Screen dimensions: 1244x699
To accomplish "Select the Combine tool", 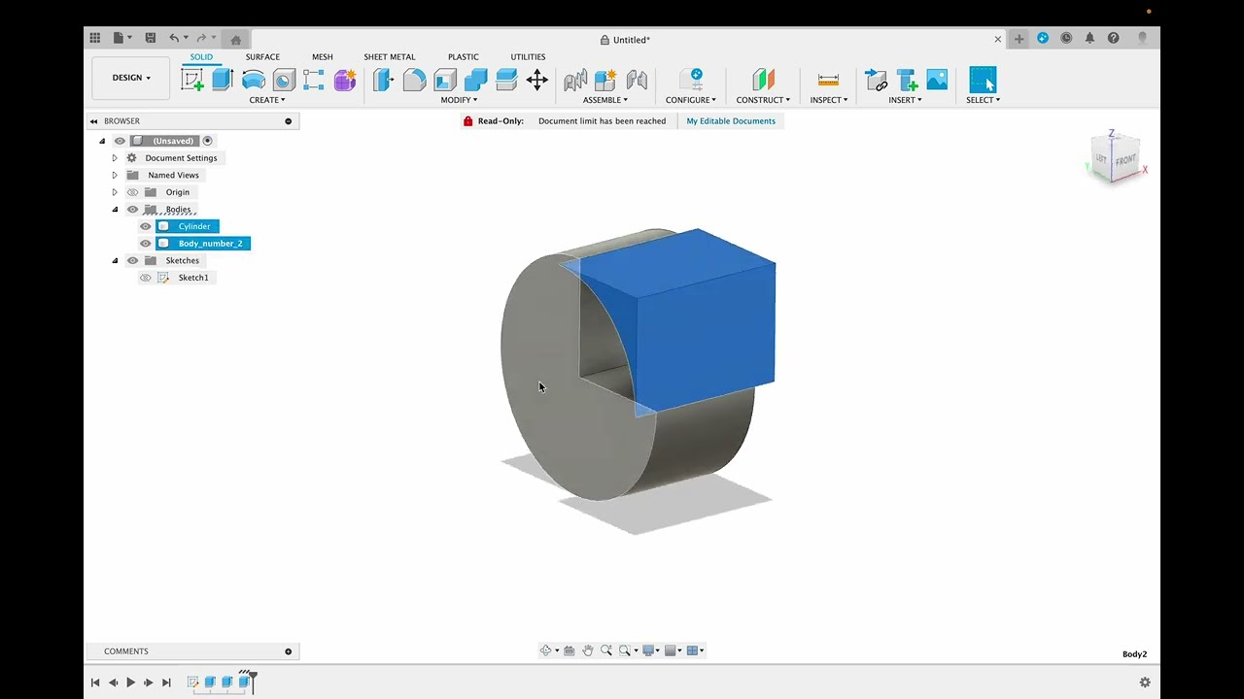I will pos(475,80).
